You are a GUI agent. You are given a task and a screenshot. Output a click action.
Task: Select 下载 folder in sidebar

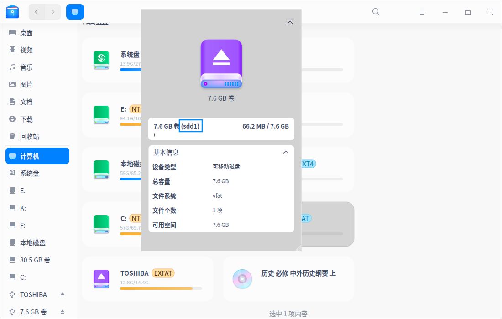(x=26, y=119)
